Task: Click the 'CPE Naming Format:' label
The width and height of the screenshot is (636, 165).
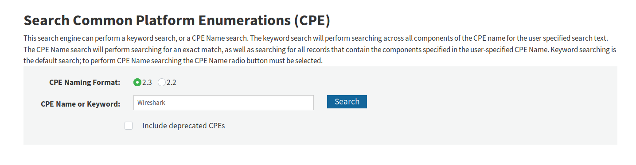Action: click(x=85, y=82)
